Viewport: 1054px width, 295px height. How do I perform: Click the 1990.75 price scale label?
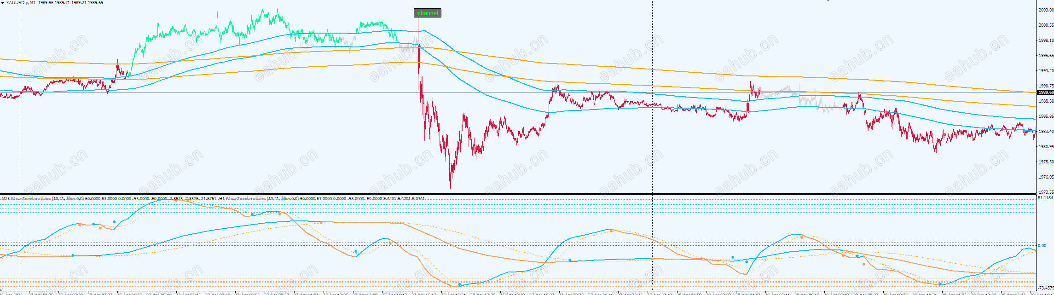[1046, 86]
